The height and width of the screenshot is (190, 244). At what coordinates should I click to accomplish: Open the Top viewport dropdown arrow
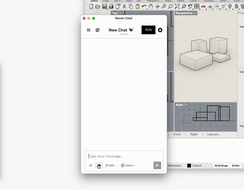[x=120, y=13]
